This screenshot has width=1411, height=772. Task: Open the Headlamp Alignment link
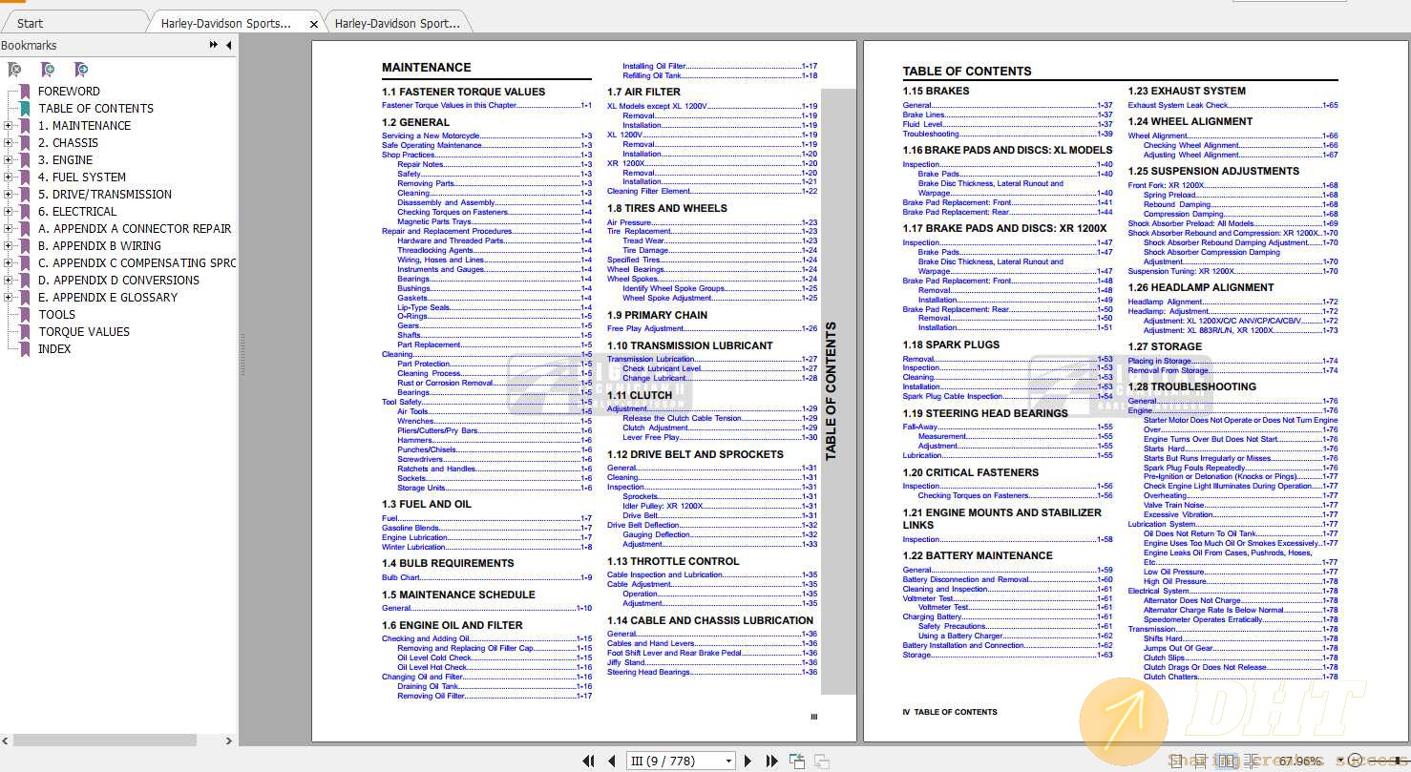(x=1232, y=302)
